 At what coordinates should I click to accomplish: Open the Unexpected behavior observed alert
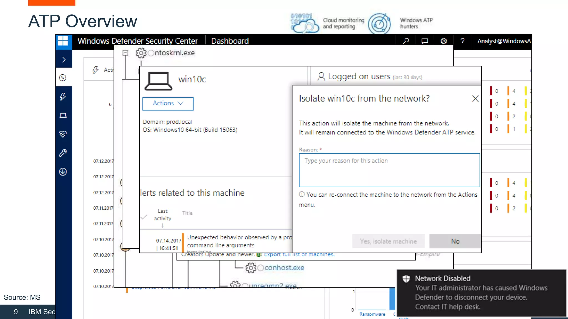click(240, 241)
